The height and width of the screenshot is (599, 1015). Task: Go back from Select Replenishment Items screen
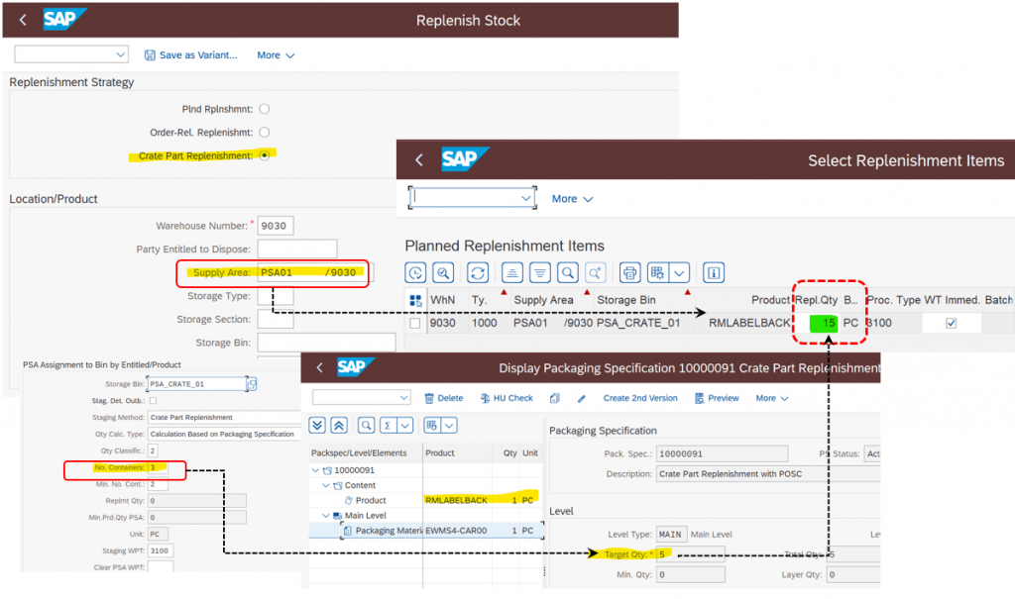click(x=419, y=159)
